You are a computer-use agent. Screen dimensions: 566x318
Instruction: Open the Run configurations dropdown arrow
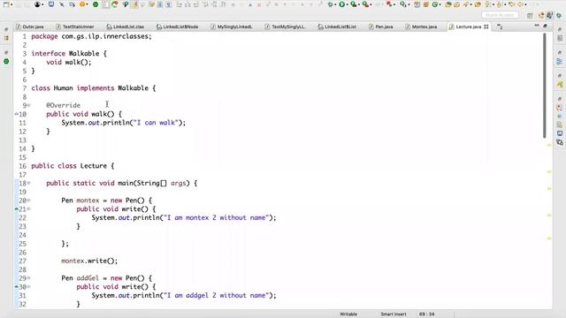[347, 4]
